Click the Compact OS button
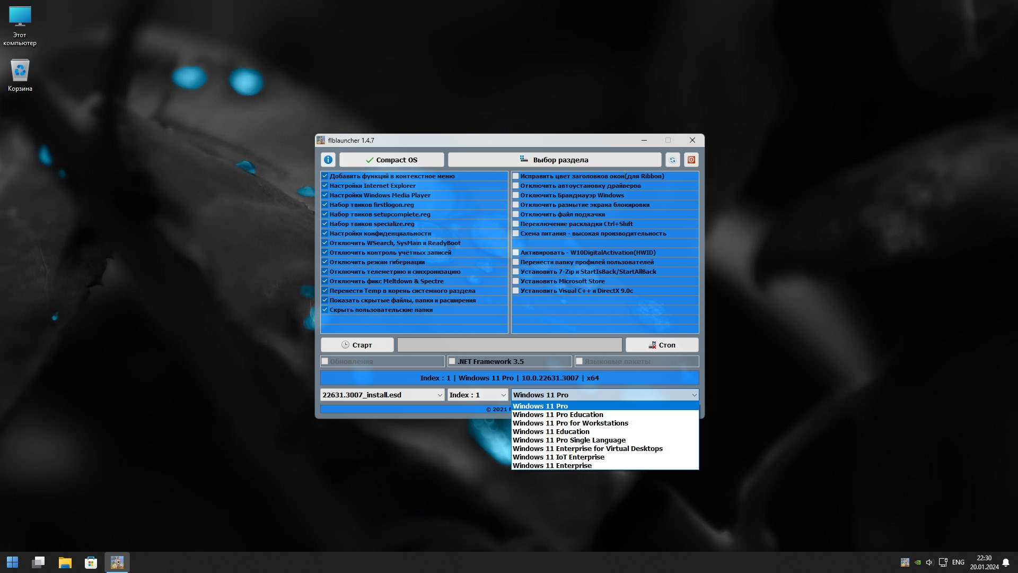Image resolution: width=1018 pixels, height=573 pixels. tap(391, 160)
